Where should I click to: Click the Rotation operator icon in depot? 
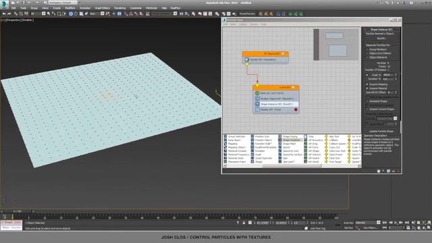point(252,151)
